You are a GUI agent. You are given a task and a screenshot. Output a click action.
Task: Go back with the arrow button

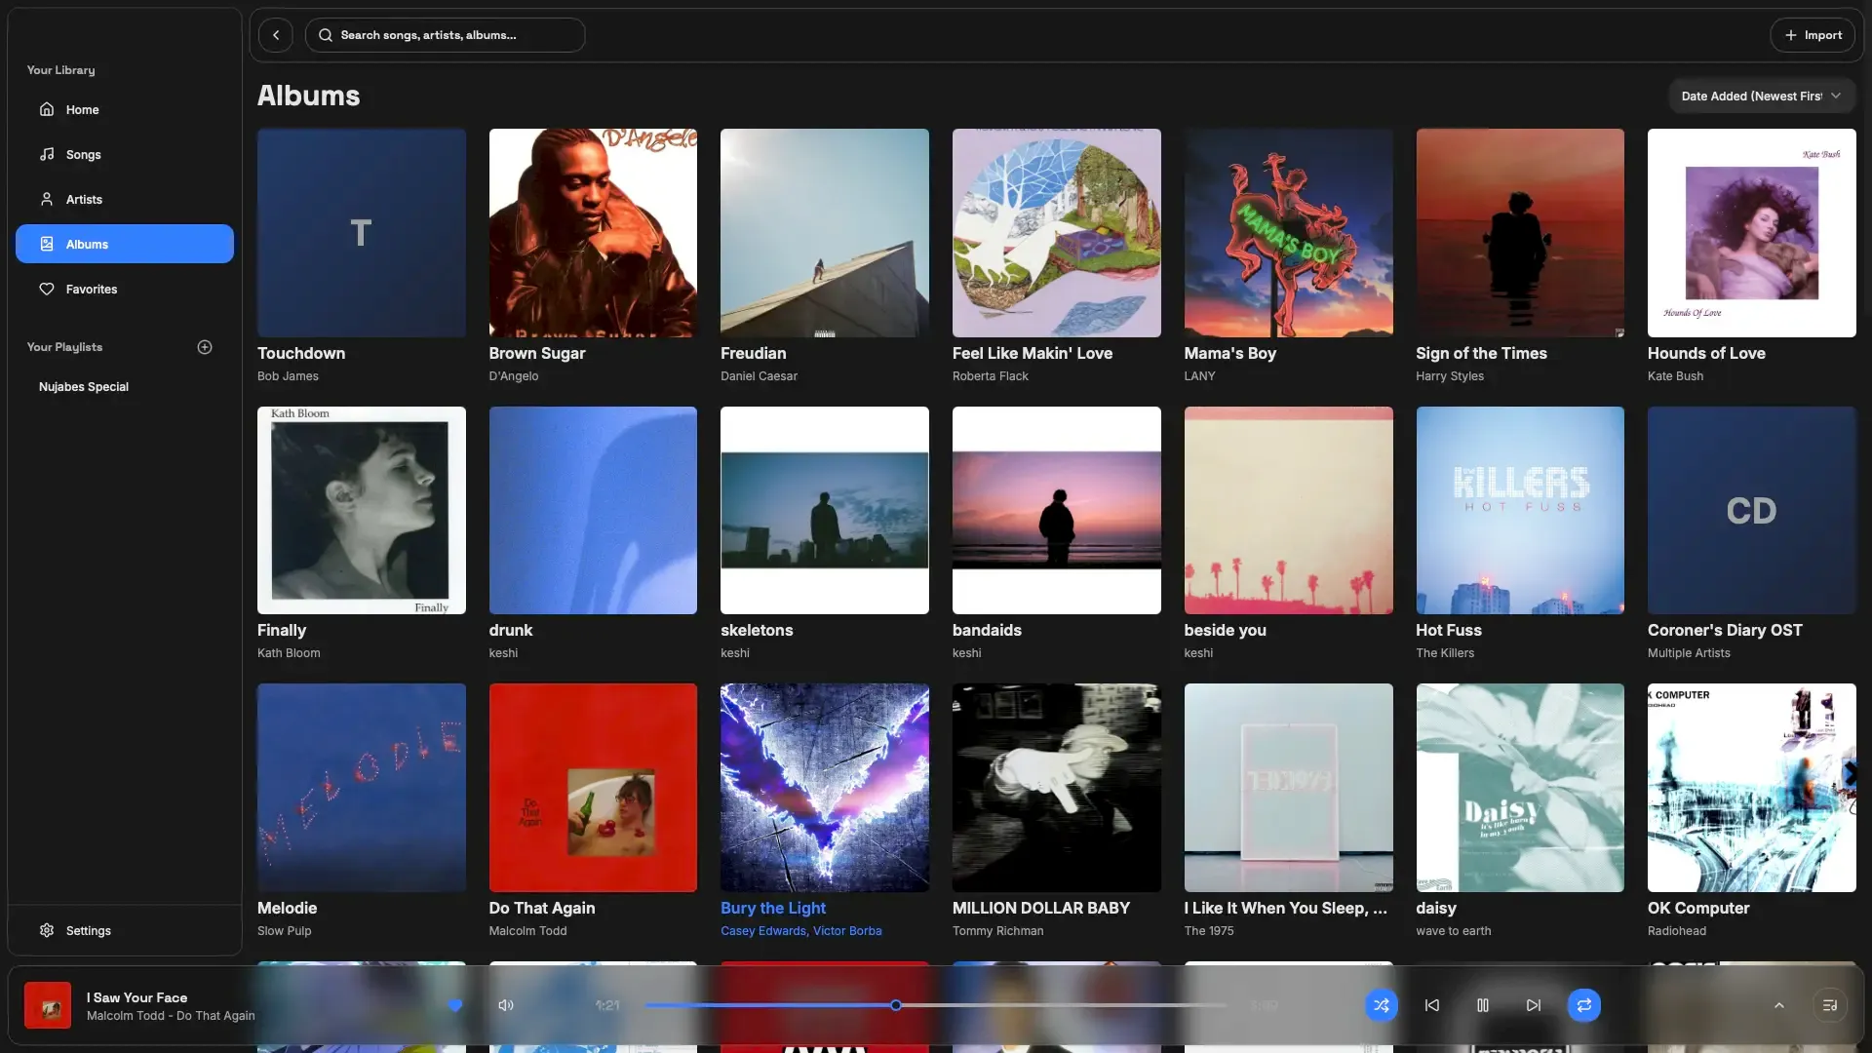[276, 35]
